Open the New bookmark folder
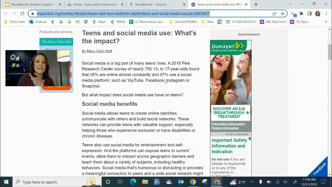 point(208,22)
